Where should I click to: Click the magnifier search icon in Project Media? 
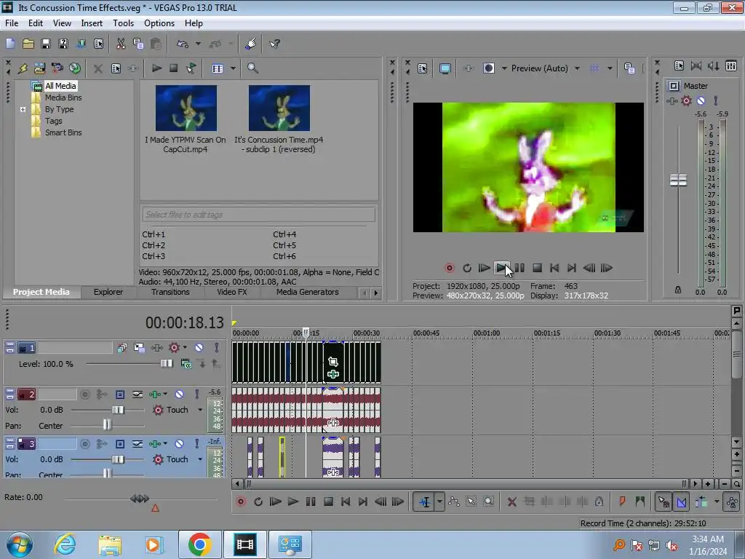[252, 68]
